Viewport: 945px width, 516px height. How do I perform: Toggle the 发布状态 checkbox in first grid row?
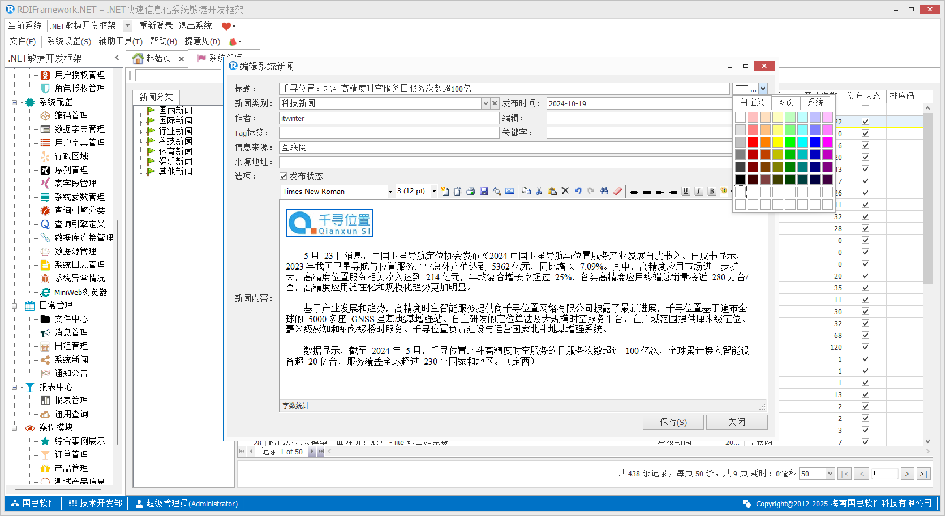click(x=865, y=122)
